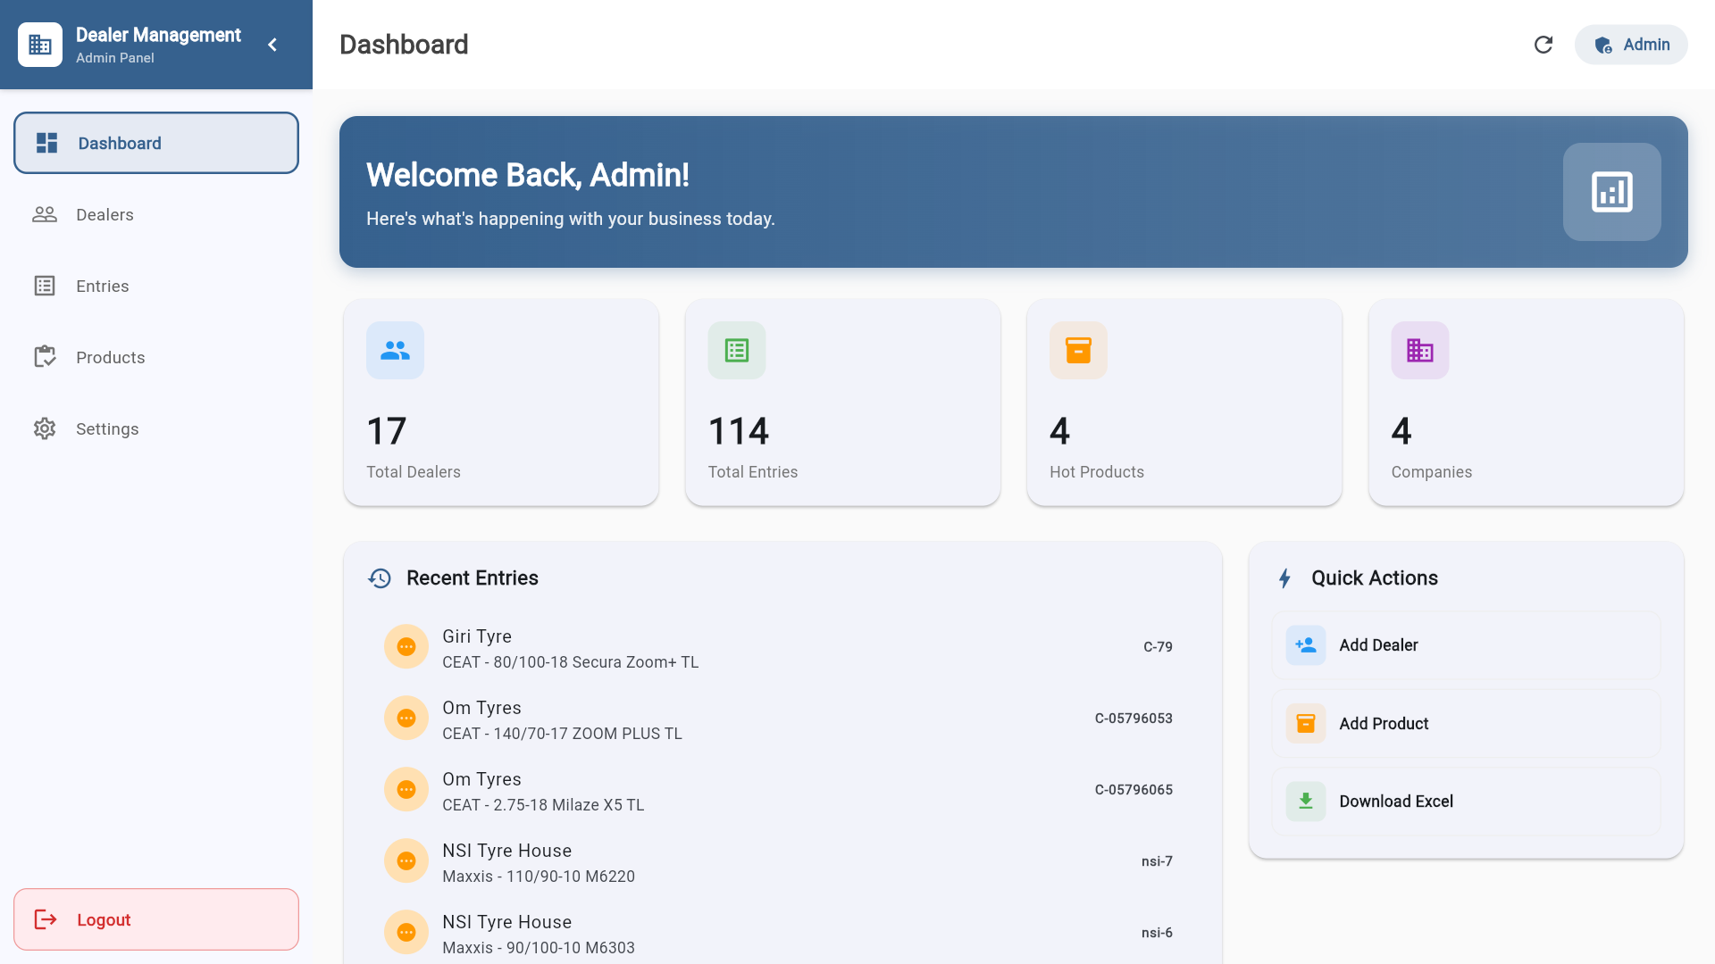The width and height of the screenshot is (1715, 964).
Task: Open the Dealers menu item
Action: [105, 214]
